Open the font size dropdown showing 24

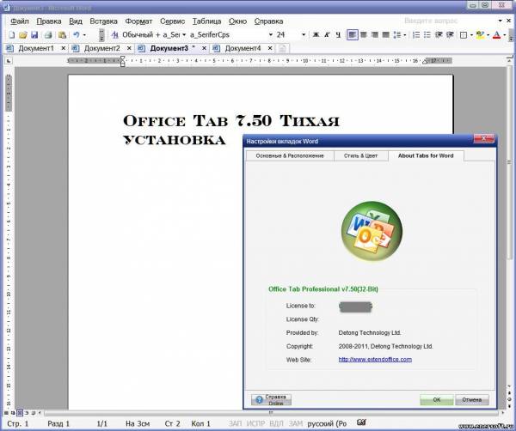[304, 35]
